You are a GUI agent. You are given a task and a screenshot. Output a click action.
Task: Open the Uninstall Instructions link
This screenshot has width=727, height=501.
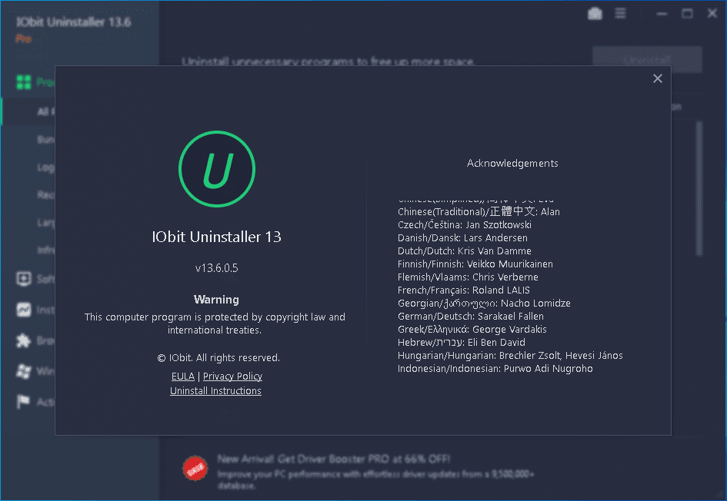pyautogui.click(x=215, y=391)
